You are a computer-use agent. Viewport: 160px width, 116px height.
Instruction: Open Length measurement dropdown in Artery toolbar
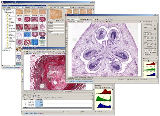tap(48, 54)
